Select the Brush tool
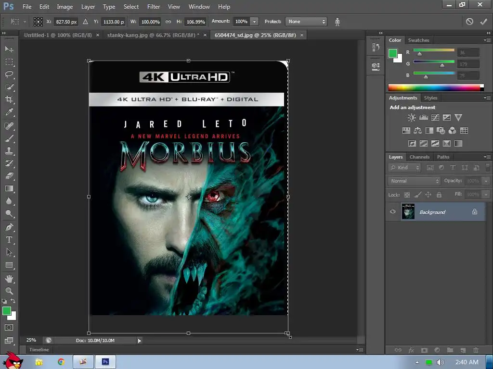The image size is (493, 369). click(9, 138)
